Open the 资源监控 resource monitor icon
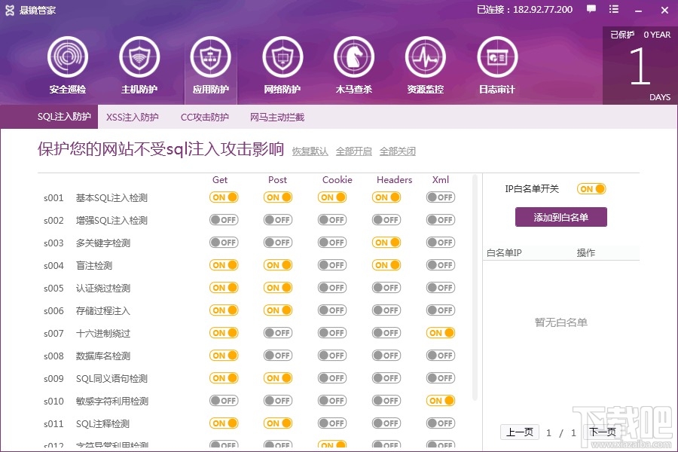The image size is (678, 452). pos(426,57)
